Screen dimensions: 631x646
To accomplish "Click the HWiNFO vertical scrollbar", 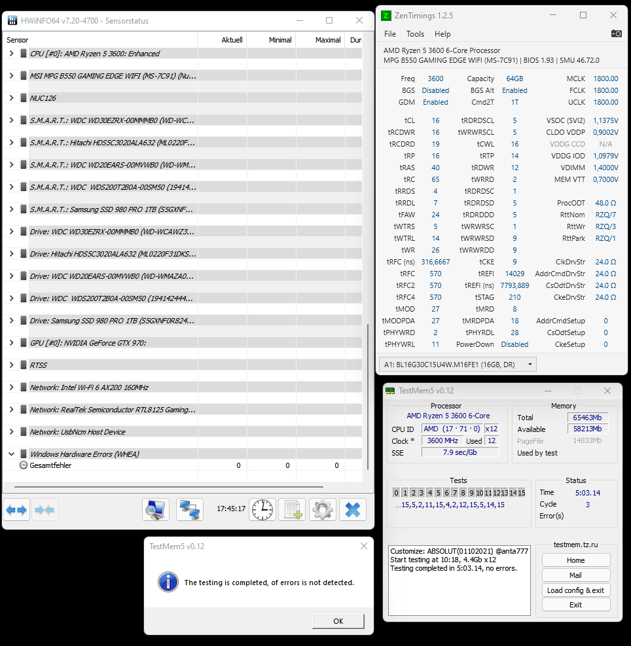I will coord(368,397).
